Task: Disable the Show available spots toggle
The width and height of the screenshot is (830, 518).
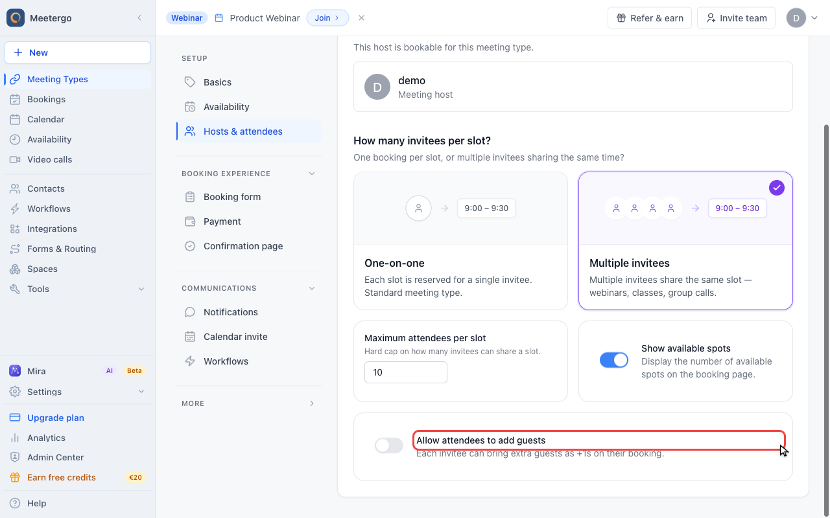Action: [x=614, y=360]
